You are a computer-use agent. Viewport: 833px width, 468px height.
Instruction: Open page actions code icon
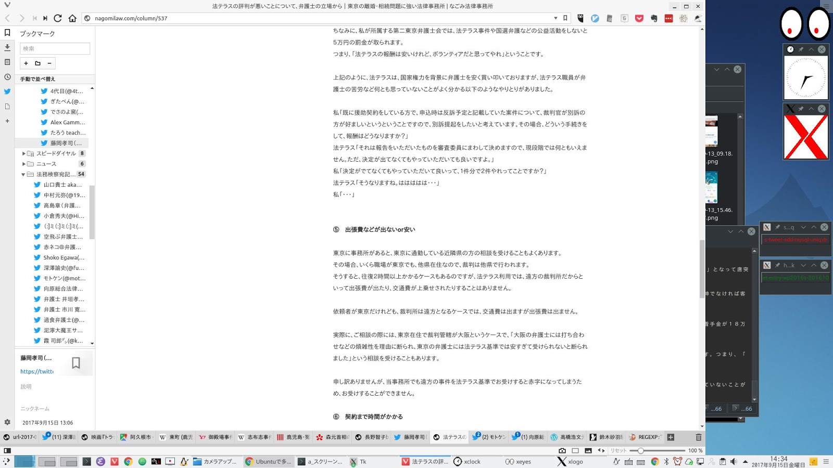601,450
